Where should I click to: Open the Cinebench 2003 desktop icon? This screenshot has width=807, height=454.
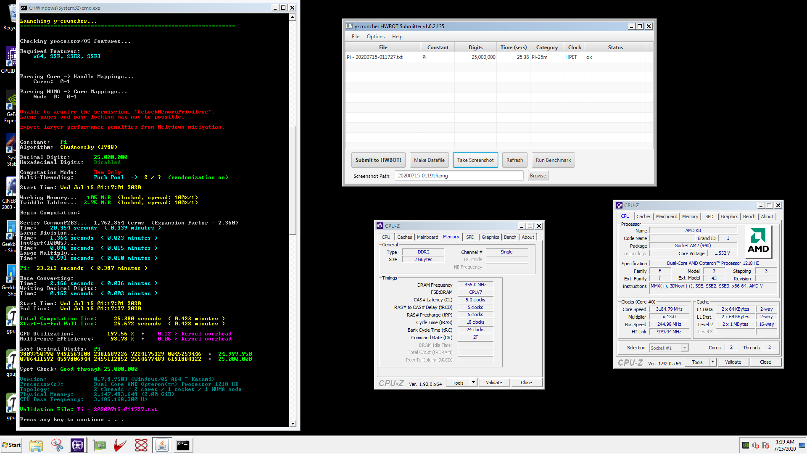click(x=9, y=193)
